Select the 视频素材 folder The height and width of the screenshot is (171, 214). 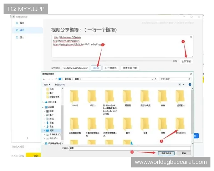pyautogui.click(x=180, y=98)
